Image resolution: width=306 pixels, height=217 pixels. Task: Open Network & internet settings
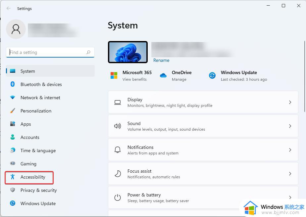(x=40, y=98)
